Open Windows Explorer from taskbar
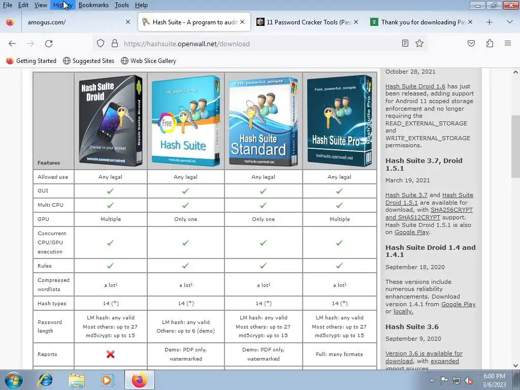Image resolution: width=520 pixels, height=390 pixels. [77, 380]
